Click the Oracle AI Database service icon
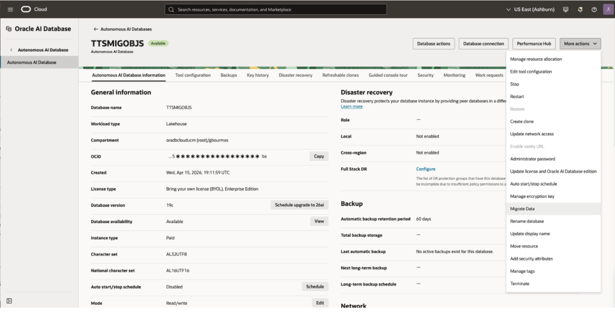 (9, 29)
